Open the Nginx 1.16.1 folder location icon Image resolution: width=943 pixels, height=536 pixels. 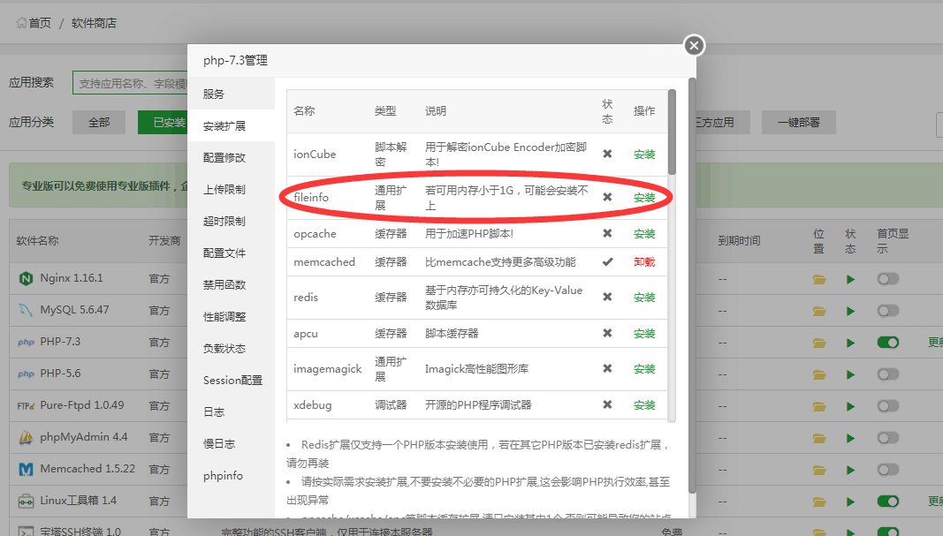click(x=819, y=279)
